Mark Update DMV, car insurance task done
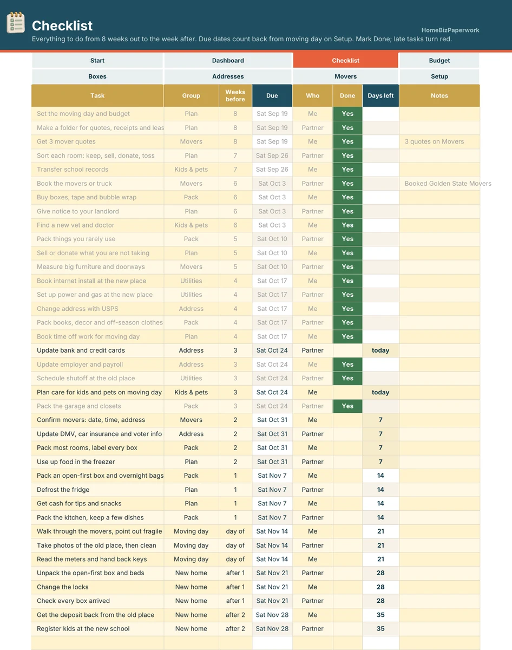Image resolution: width=512 pixels, height=650 pixels. tap(347, 434)
